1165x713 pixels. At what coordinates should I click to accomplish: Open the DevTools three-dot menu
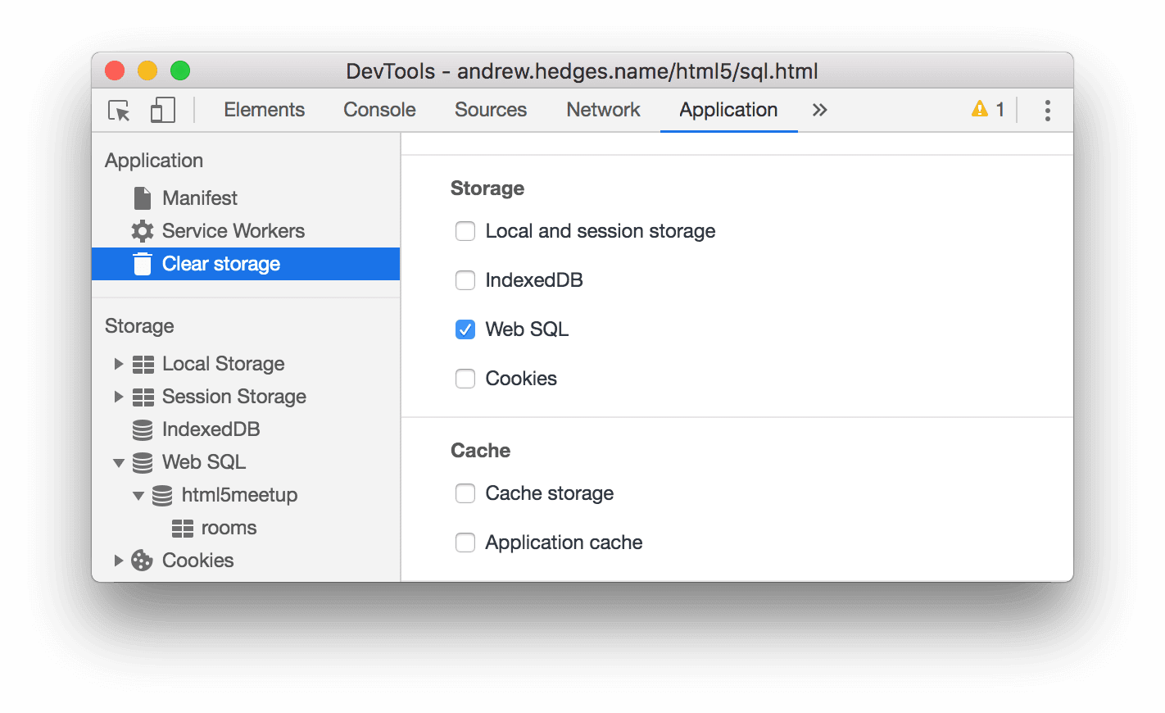click(1047, 109)
